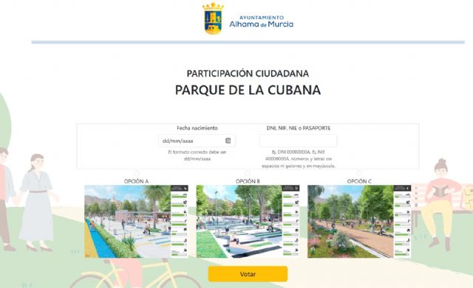Image resolution: width=473 pixels, height=288 pixels.
Task: Click the OPCIÓN B label text
Action: (x=248, y=181)
